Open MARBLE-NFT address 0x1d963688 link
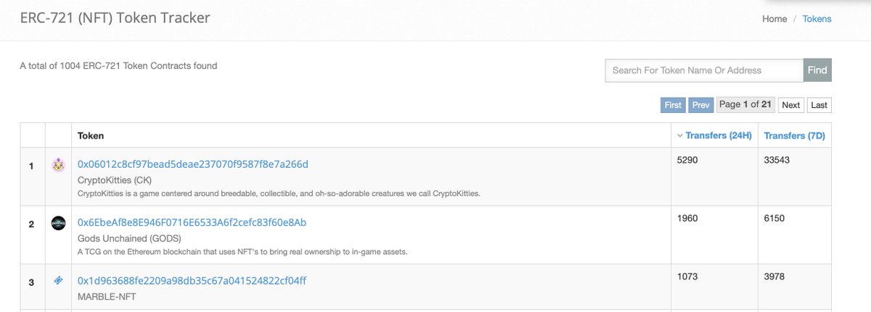The height and width of the screenshot is (312, 871). 192,280
